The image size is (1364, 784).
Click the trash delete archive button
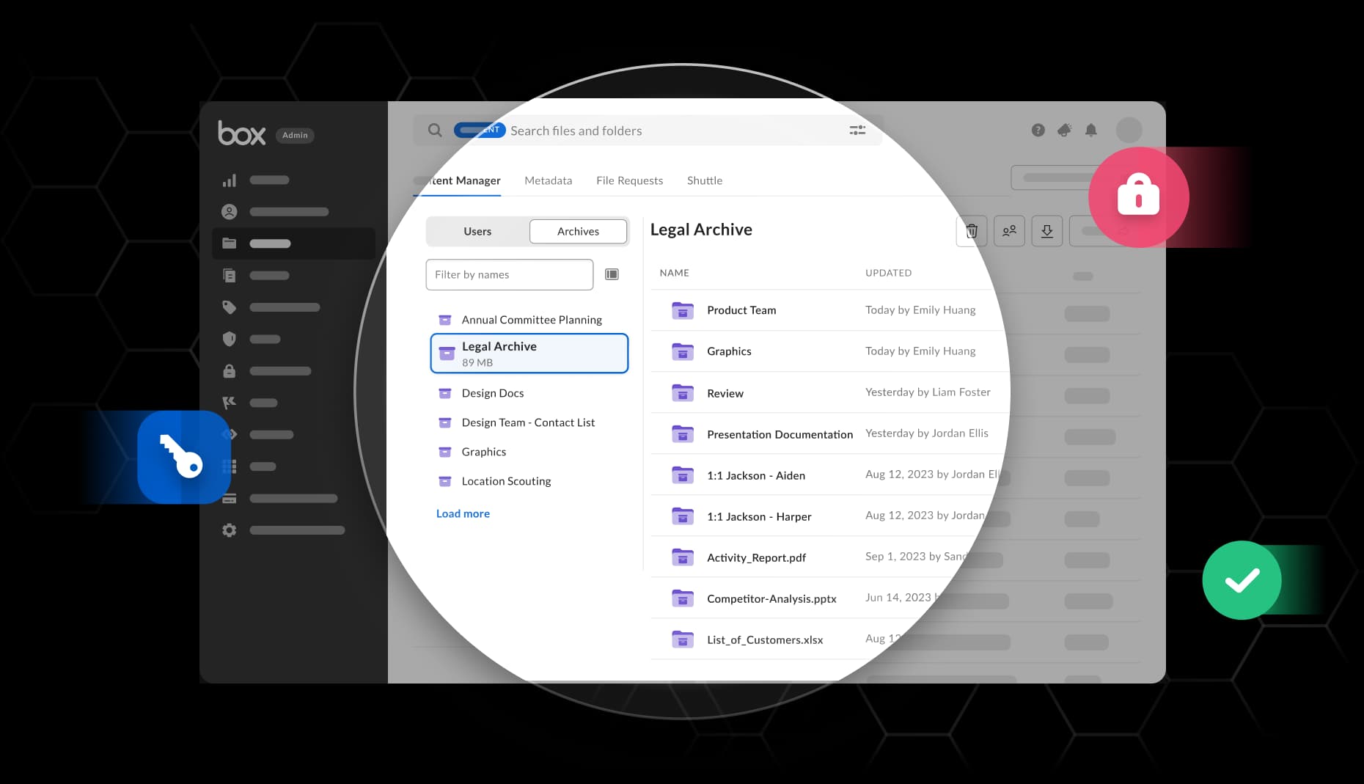(x=972, y=231)
